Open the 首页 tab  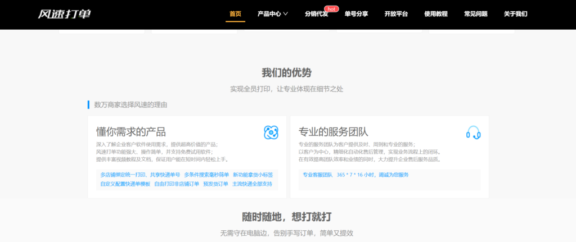235,14
